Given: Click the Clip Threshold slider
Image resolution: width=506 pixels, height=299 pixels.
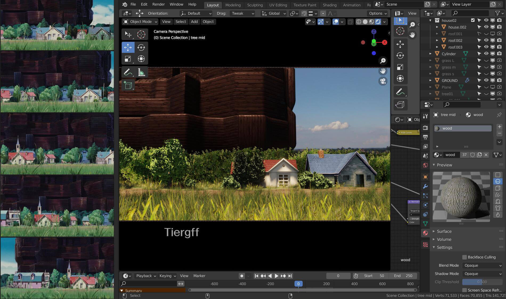Looking at the screenshot, I should (482, 282).
